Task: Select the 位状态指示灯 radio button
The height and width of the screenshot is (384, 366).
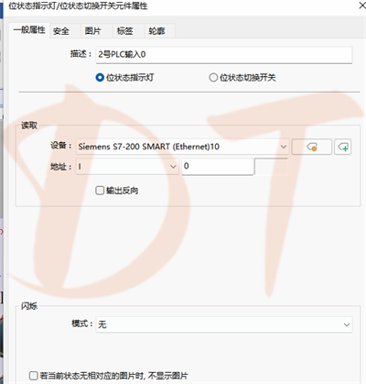Action: point(100,78)
